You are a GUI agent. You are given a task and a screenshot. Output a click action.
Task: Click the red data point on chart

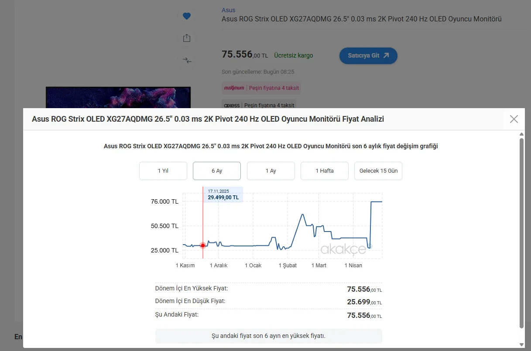[x=203, y=245]
